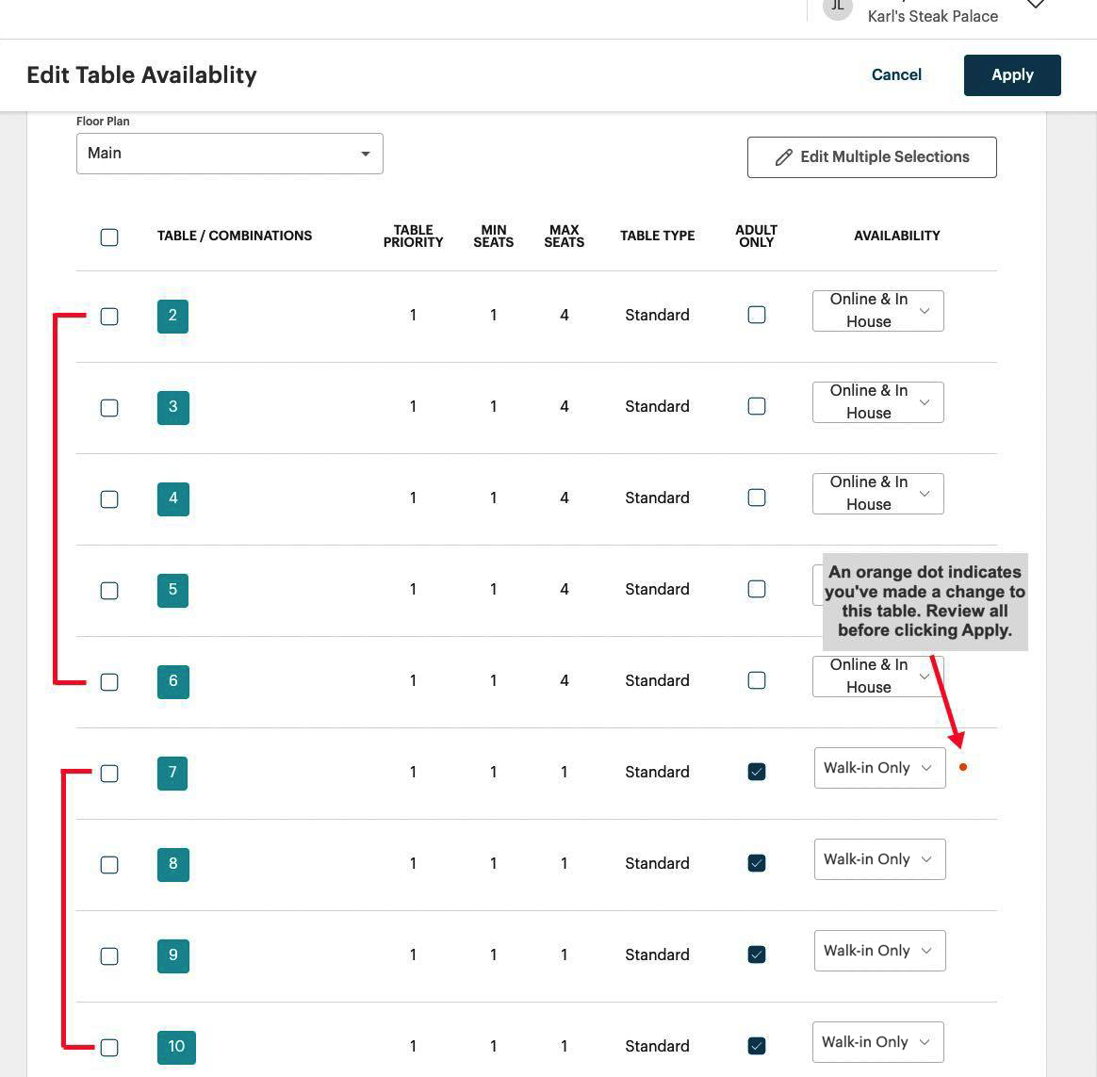
Task: Select the row checkbox for table 3
Action: (109, 408)
